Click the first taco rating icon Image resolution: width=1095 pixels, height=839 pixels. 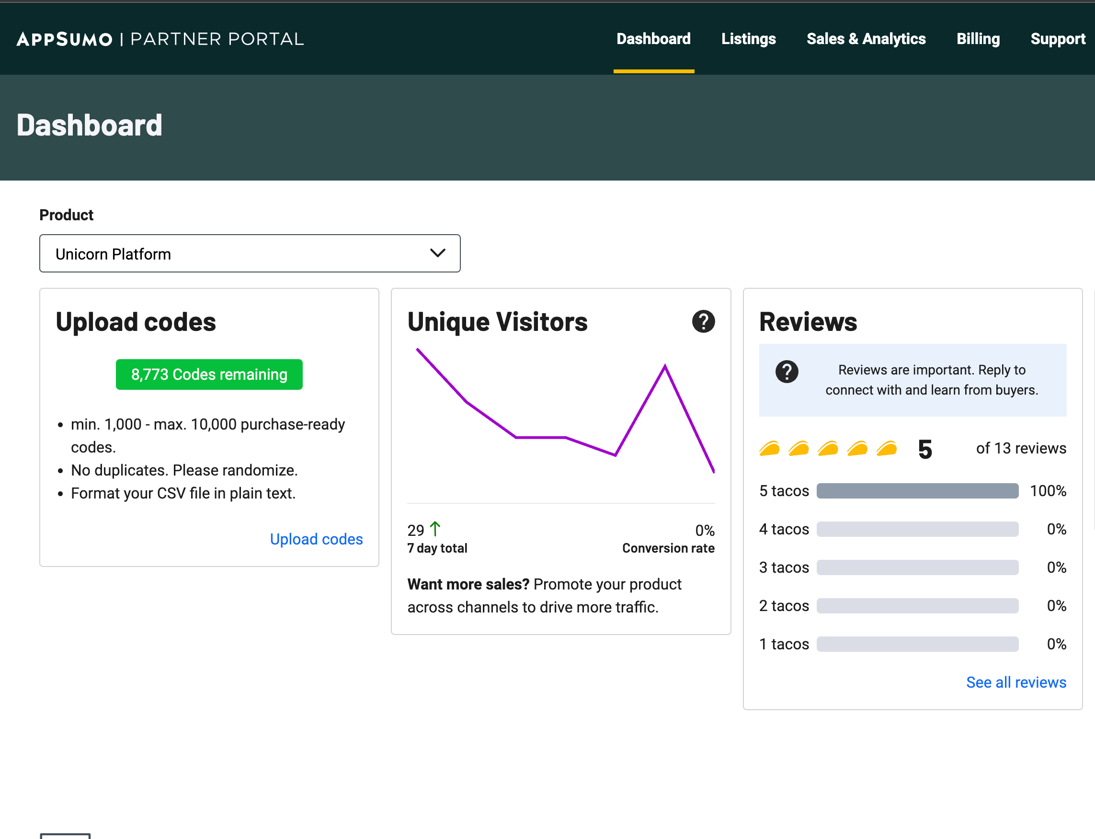point(769,448)
